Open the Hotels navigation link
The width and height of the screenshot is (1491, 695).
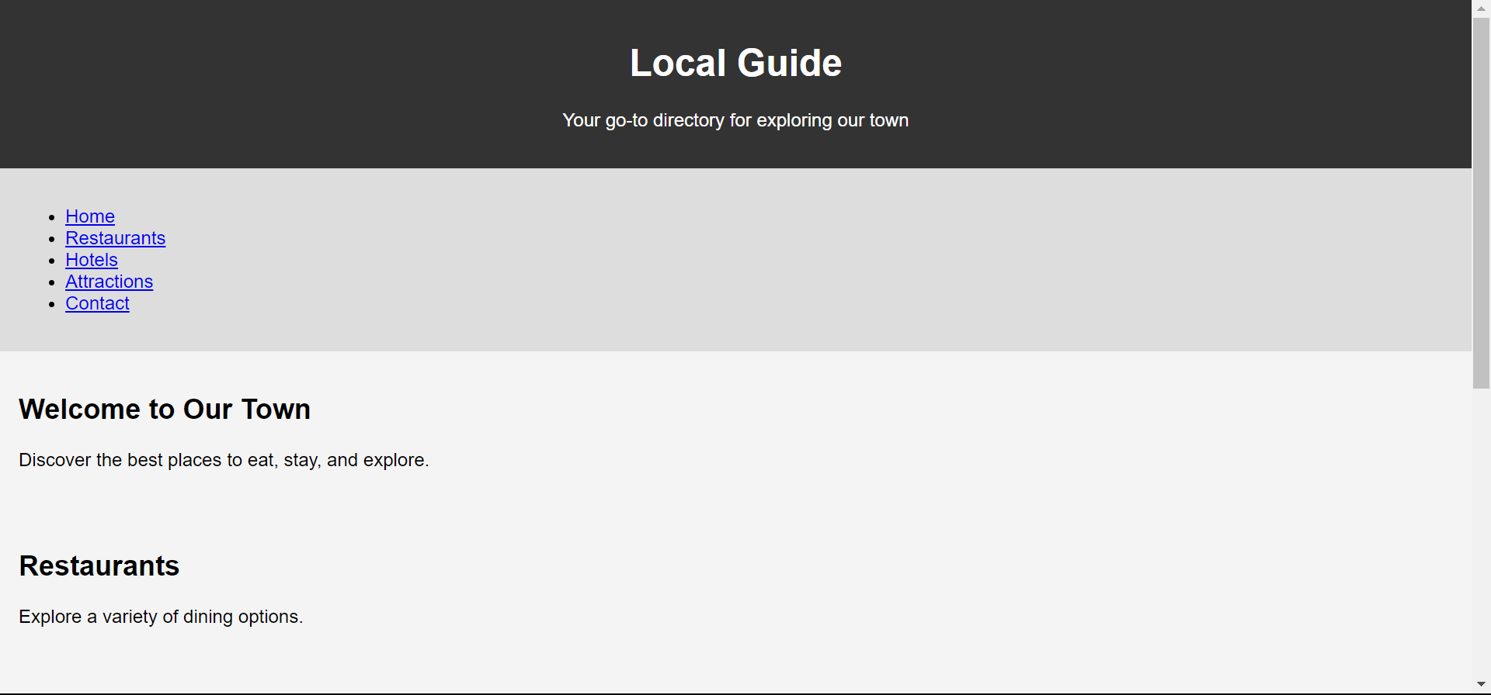pyautogui.click(x=92, y=260)
